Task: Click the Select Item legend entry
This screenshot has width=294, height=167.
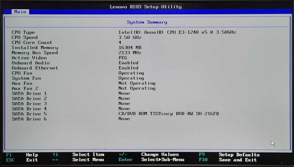Action: (88, 155)
